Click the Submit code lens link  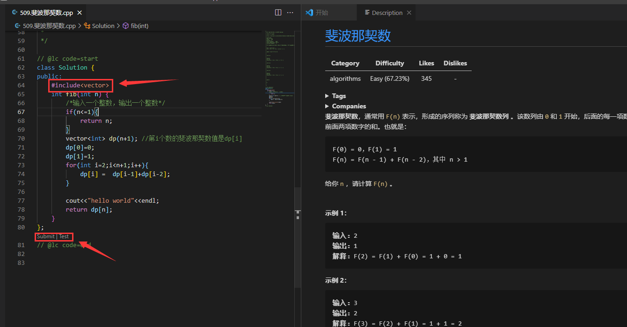tap(45, 236)
